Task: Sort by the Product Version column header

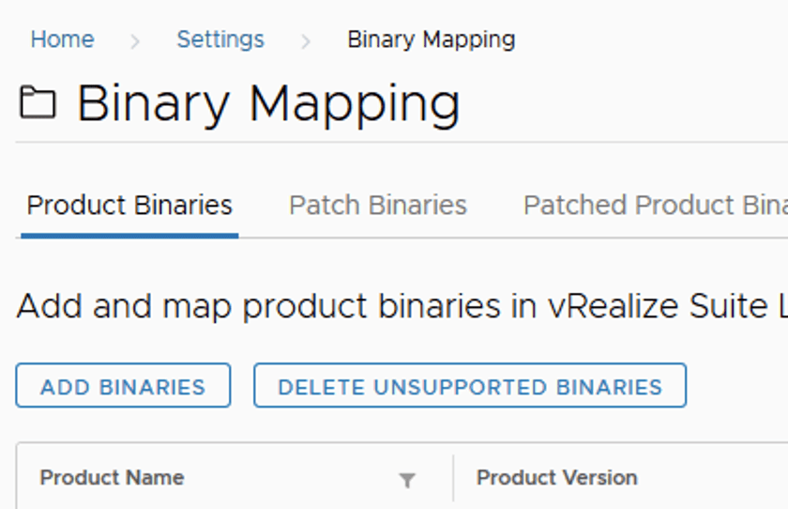Action: pos(556,477)
